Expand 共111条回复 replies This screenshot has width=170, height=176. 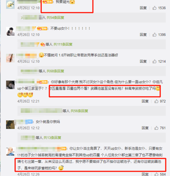pyautogui.click(x=63, y=44)
